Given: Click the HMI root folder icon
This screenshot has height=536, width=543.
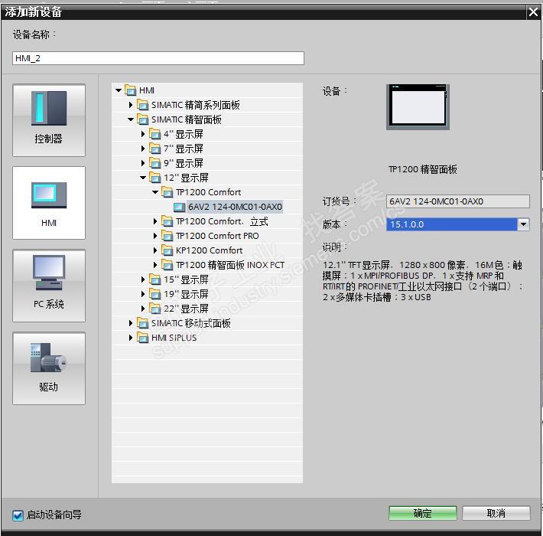Looking at the screenshot, I should (x=131, y=90).
